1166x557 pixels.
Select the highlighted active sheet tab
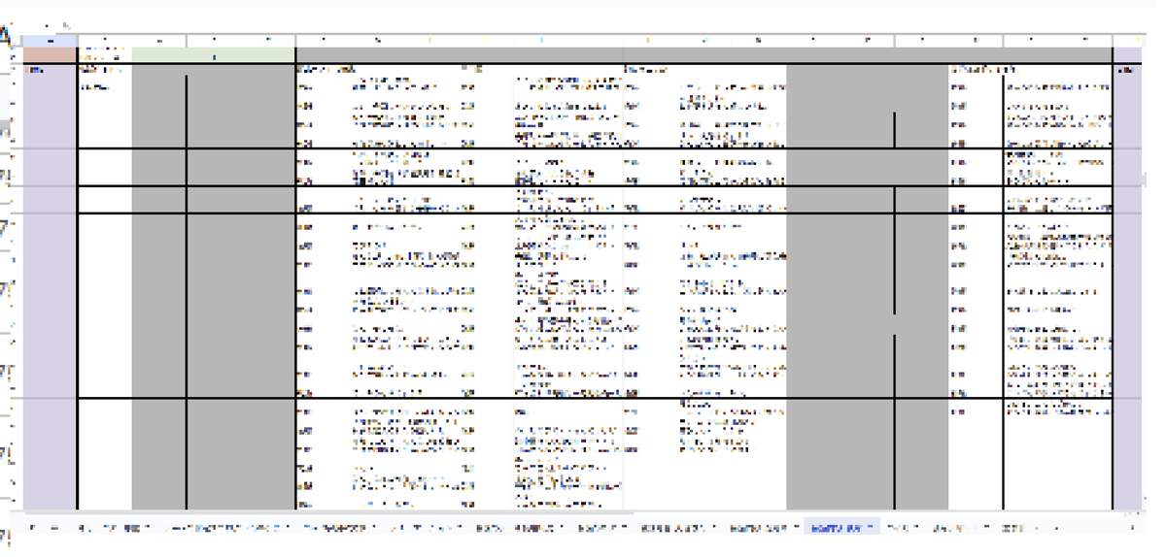point(841,527)
